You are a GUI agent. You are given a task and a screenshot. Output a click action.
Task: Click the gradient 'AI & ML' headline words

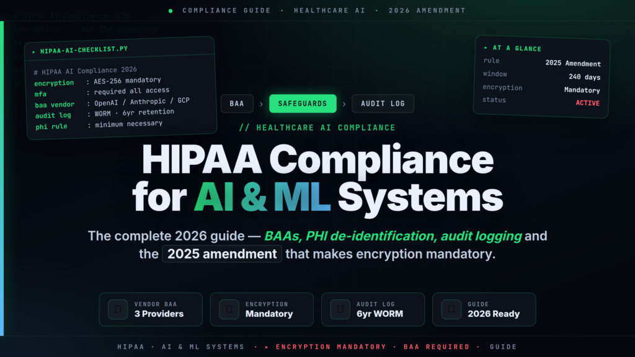[262, 197]
